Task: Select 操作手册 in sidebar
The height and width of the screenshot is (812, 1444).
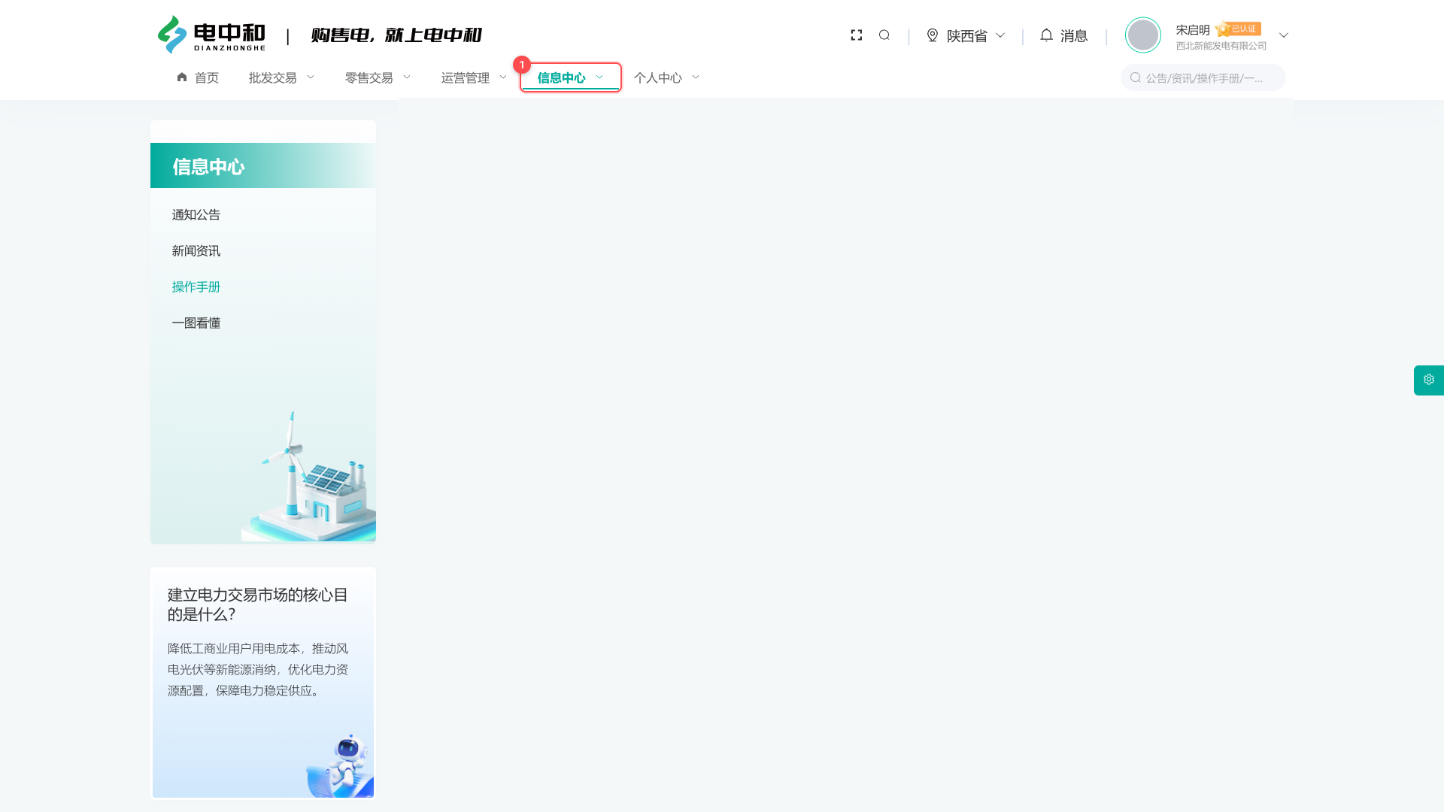Action: point(196,287)
